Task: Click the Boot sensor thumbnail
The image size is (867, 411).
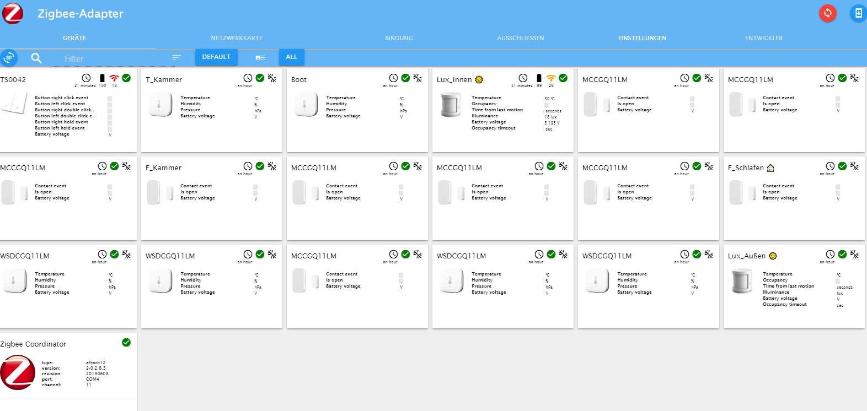Action: [306, 104]
